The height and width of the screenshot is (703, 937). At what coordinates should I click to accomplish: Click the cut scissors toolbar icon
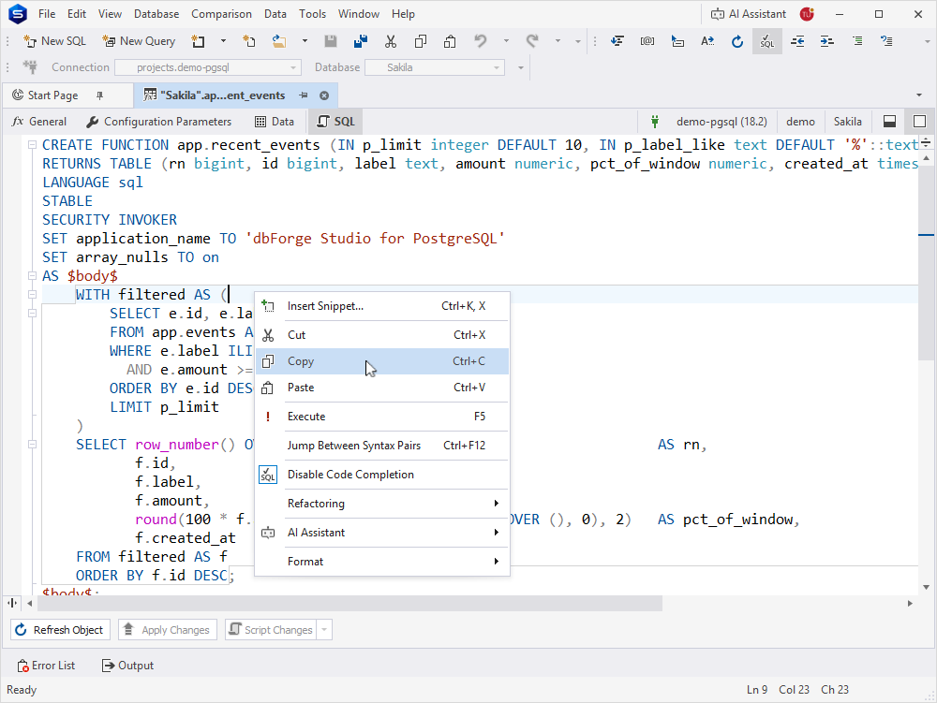390,41
